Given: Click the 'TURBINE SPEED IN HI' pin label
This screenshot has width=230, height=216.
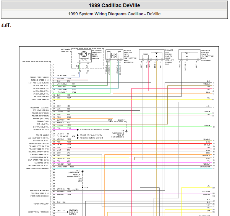Looking at the screenshot, I should pos(40,80).
